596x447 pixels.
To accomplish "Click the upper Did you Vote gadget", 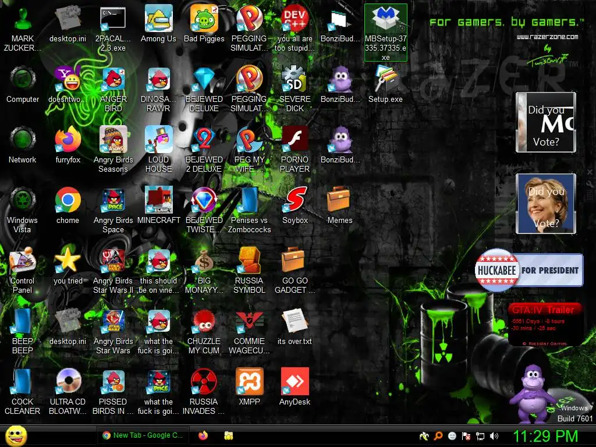I will tap(546, 122).
